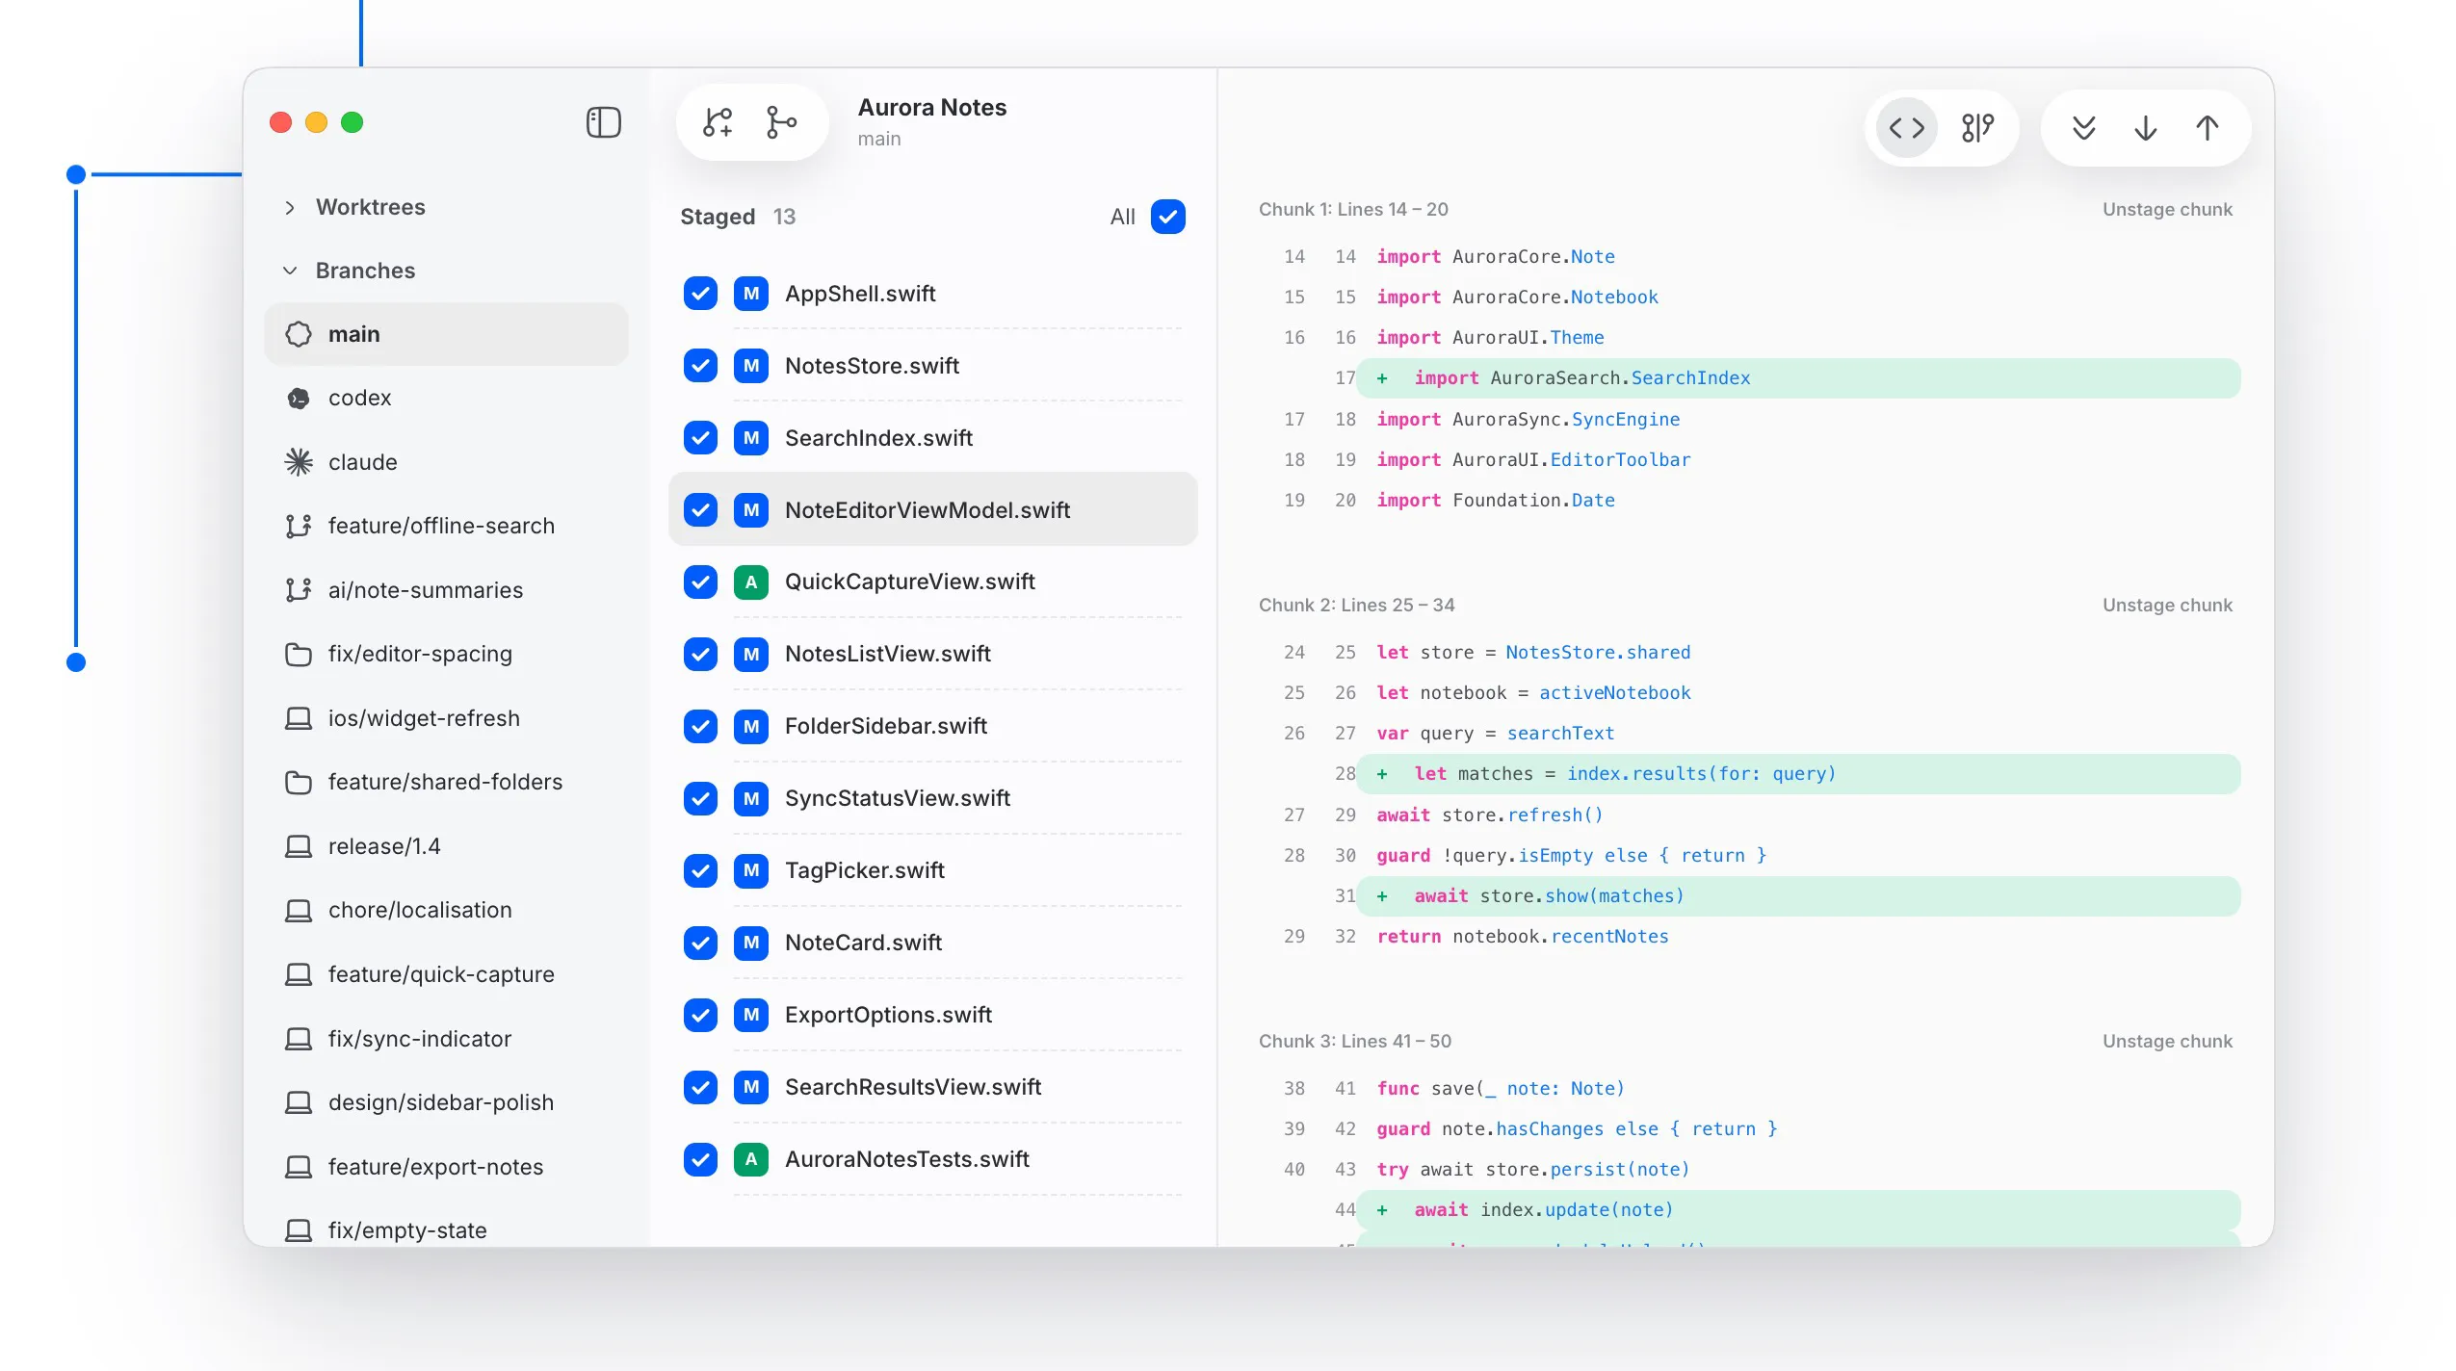
Task: Click the Aurora Notes repository title
Action: tap(931, 107)
